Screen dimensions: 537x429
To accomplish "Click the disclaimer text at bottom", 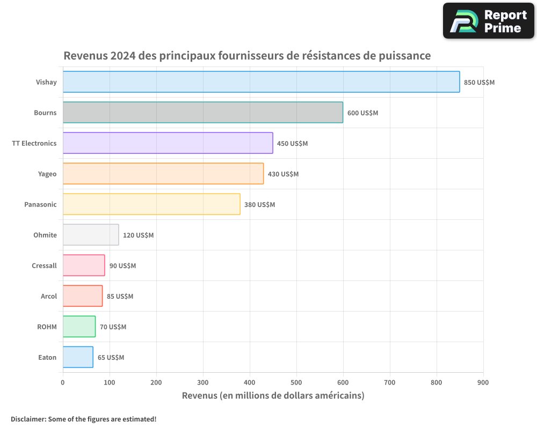I will [x=83, y=419].
